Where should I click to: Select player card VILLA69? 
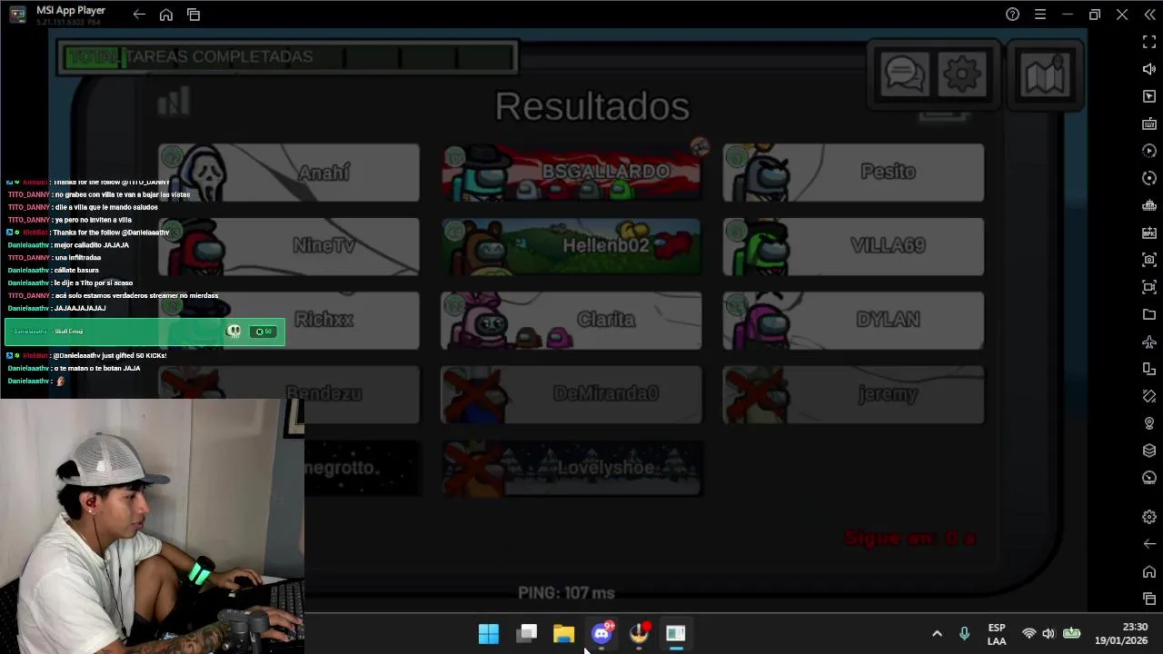pyautogui.click(x=853, y=246)
